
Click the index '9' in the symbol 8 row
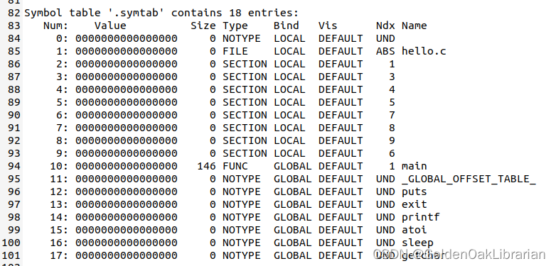pyautogui.click(x=392, y=140)
